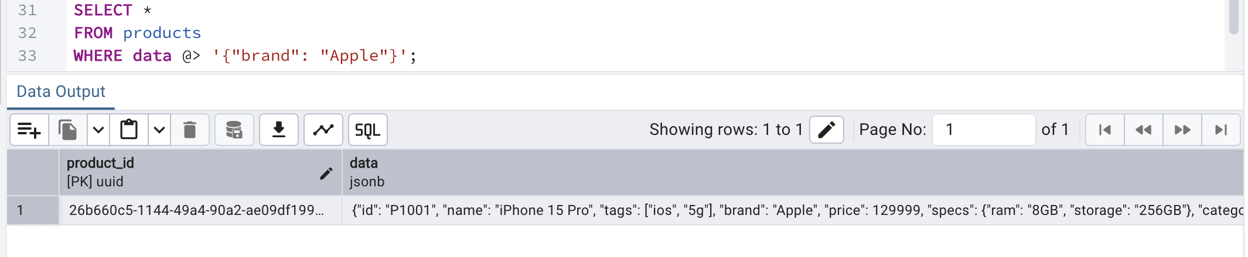Click the product_id column edit pencil icon
Viewport: 1248px width, 257px height.
[x=326, y=173]
